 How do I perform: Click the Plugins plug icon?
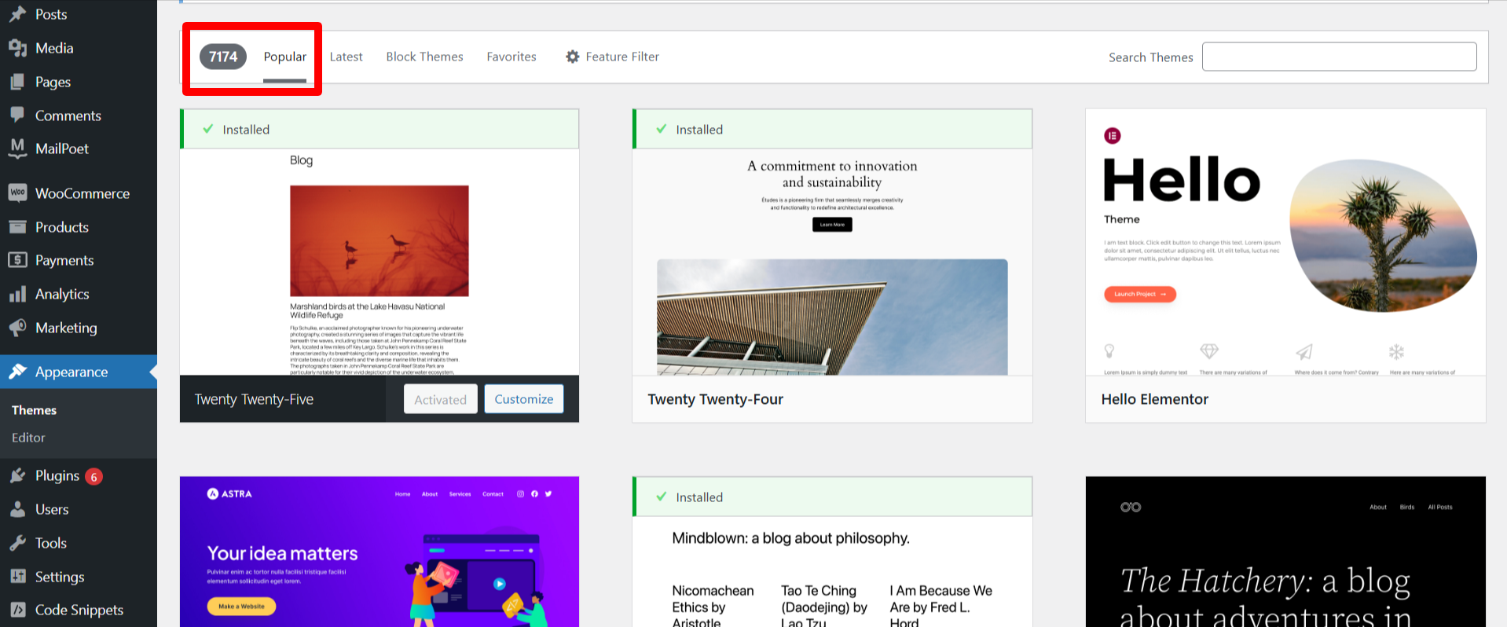coord(17,475)
